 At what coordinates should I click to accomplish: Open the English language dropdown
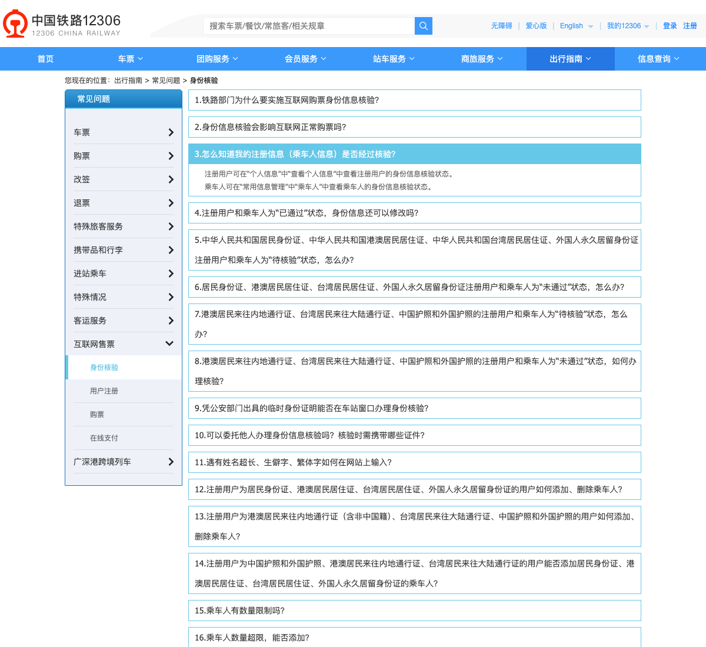pyautogui.click(x=577, y=26)
